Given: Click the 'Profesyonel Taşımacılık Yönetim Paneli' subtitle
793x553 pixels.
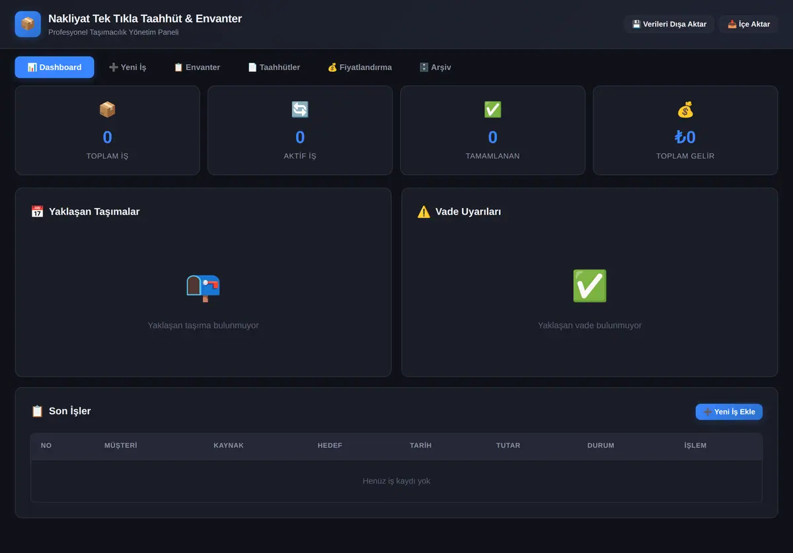Looking at the screenshot, I should click(x=114, y=32).
